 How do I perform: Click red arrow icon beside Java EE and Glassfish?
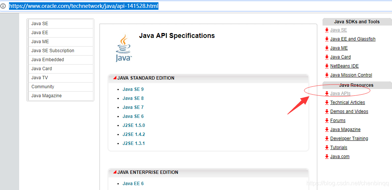click(x=327, y=39)
